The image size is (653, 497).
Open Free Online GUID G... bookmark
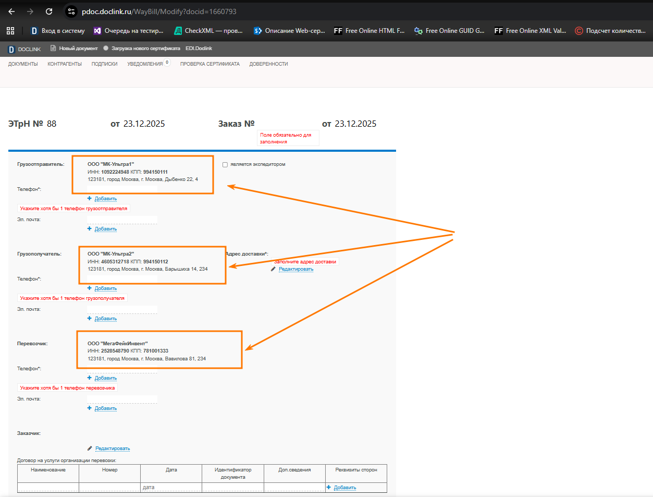pos(449,31)
